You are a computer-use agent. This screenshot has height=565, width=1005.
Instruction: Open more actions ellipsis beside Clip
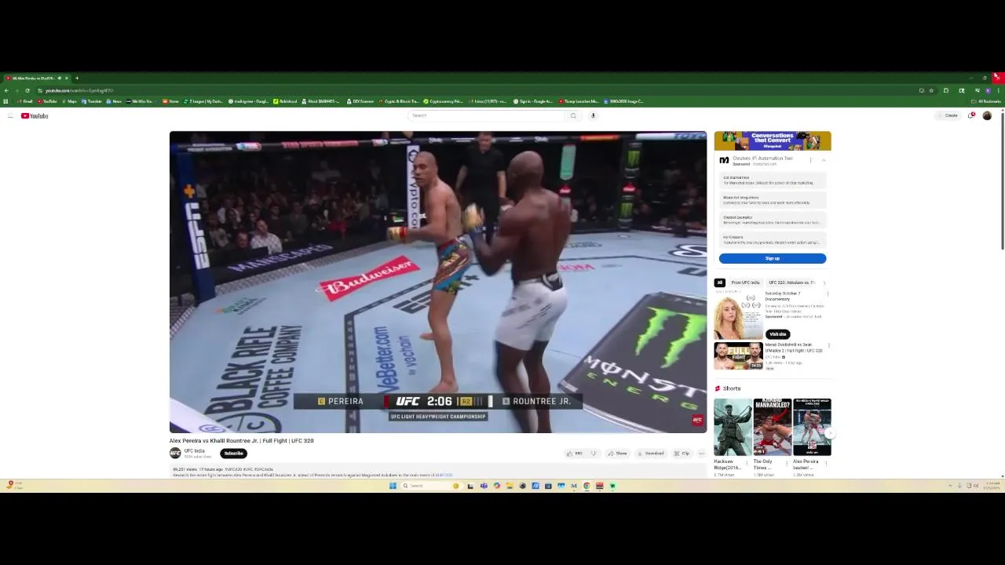(x=701, y=454)
